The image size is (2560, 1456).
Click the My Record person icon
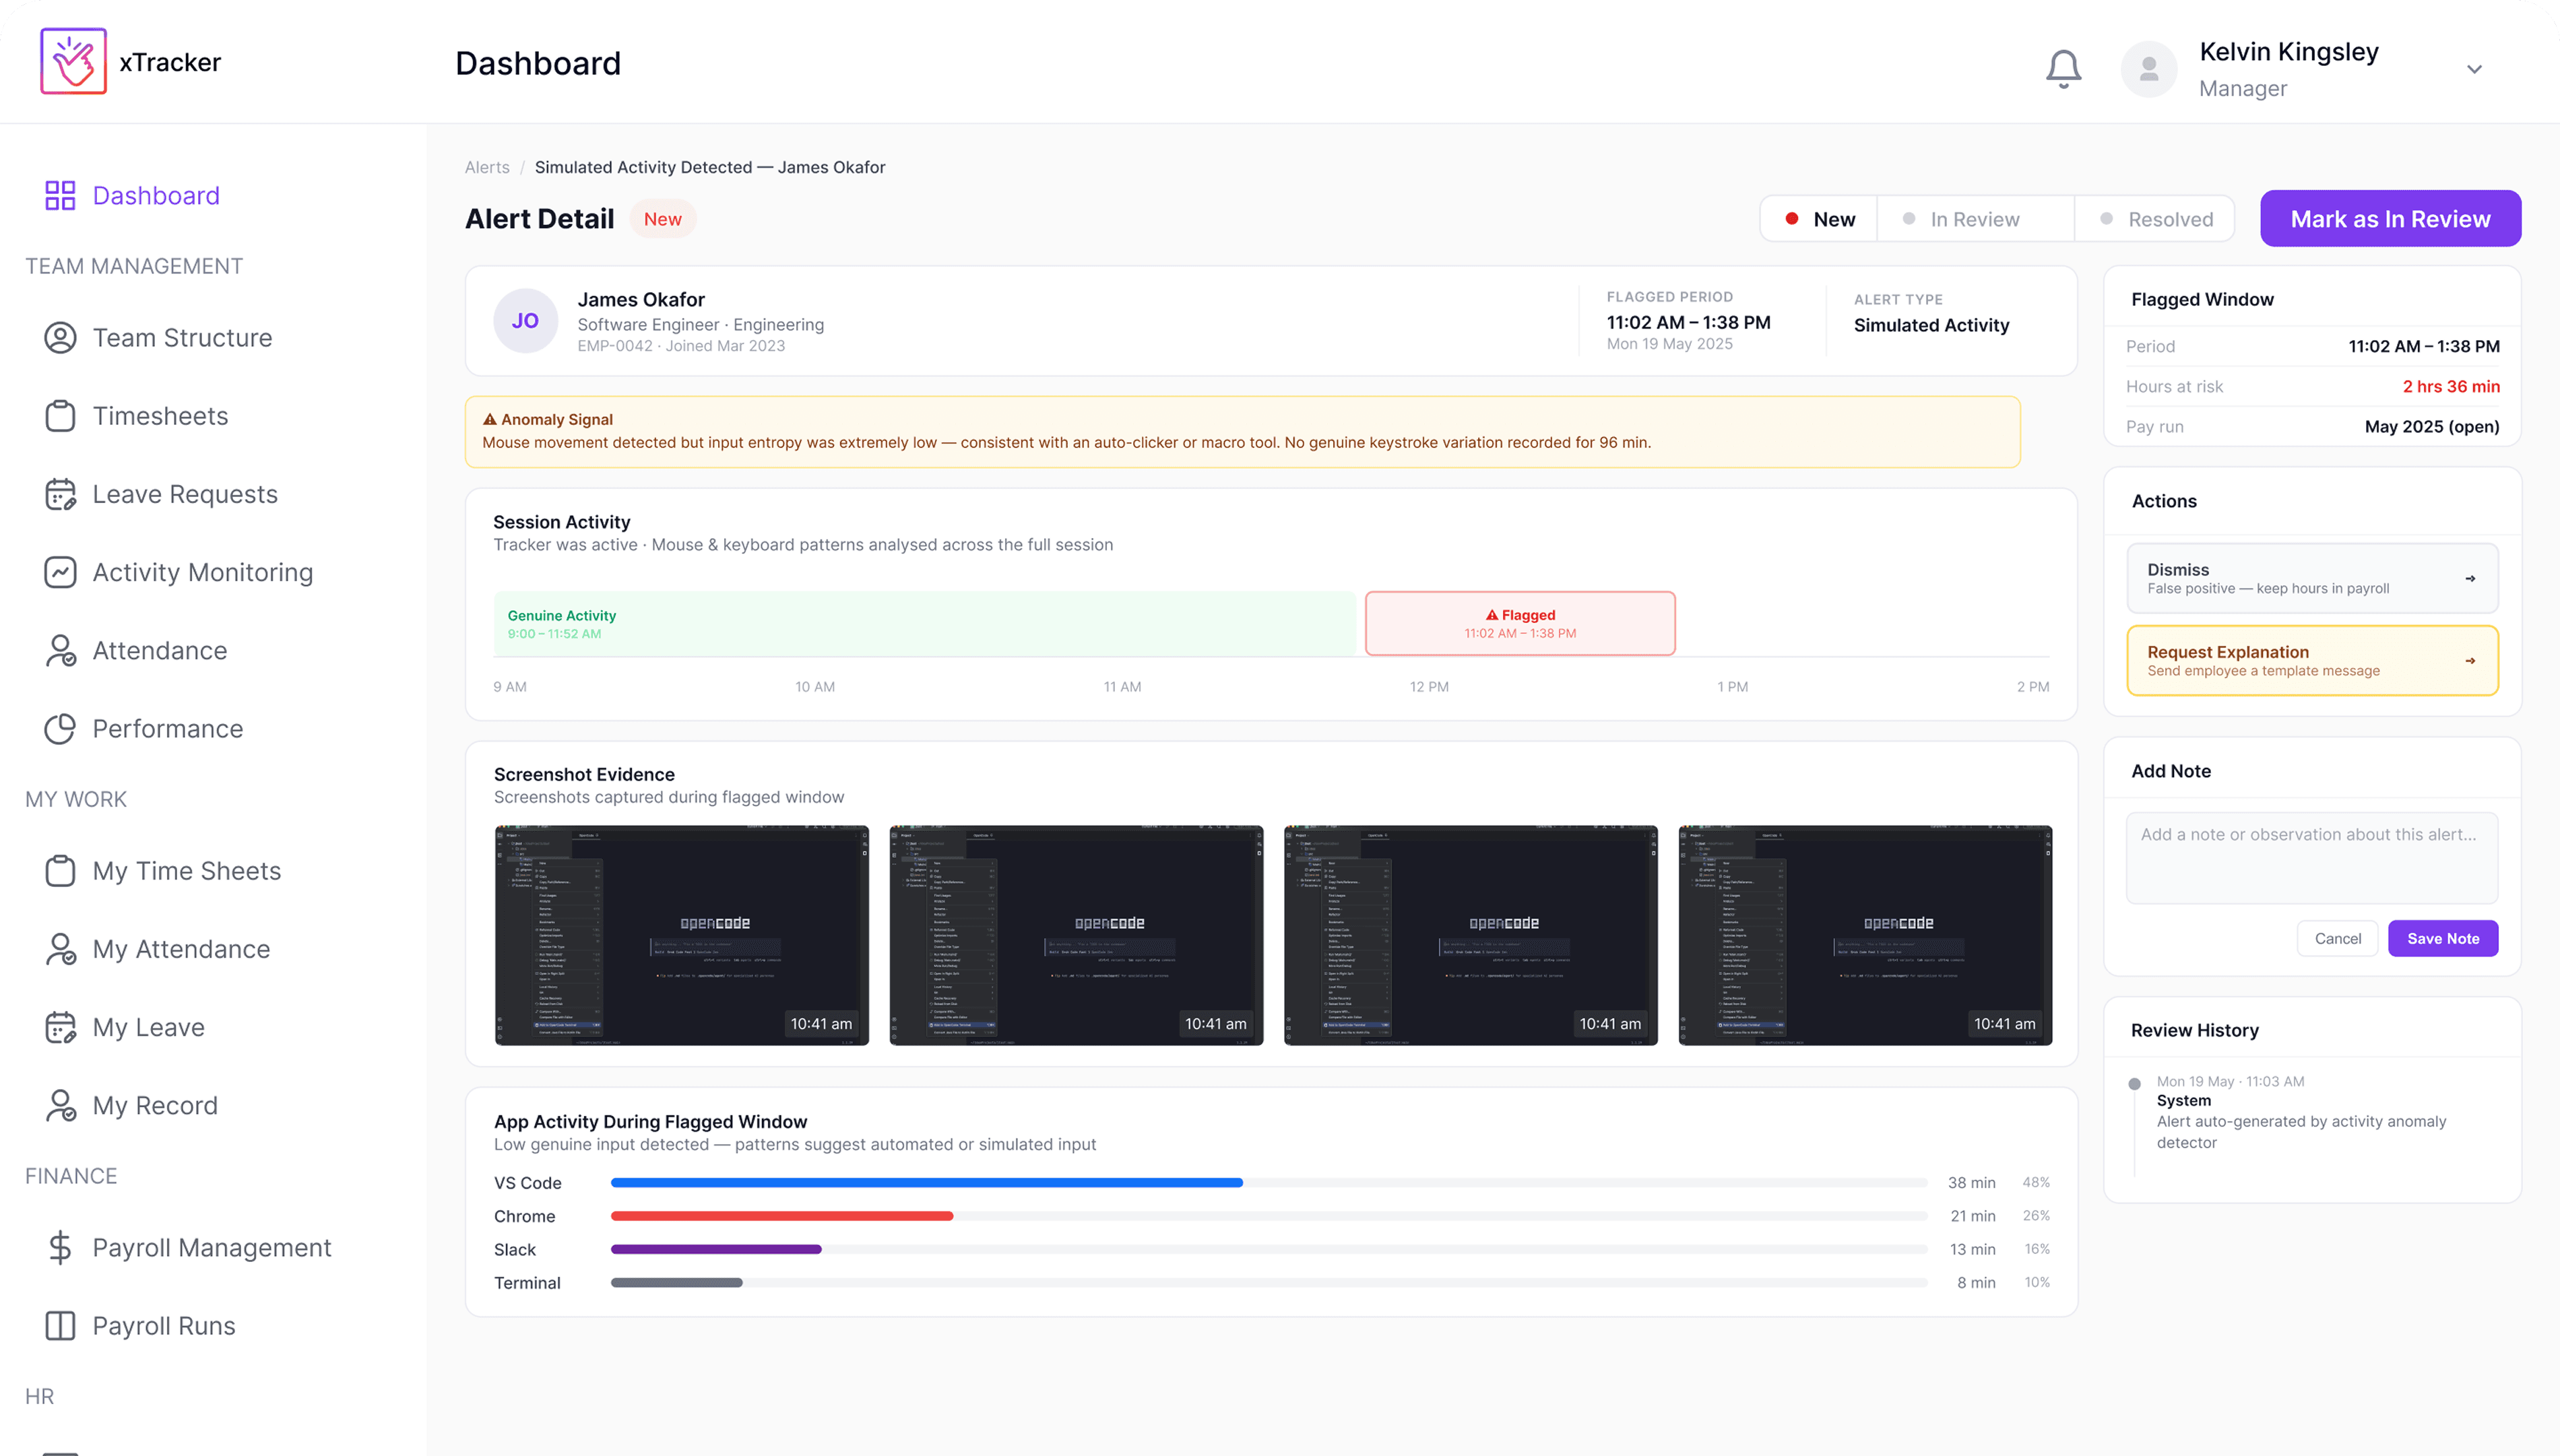60,1105
